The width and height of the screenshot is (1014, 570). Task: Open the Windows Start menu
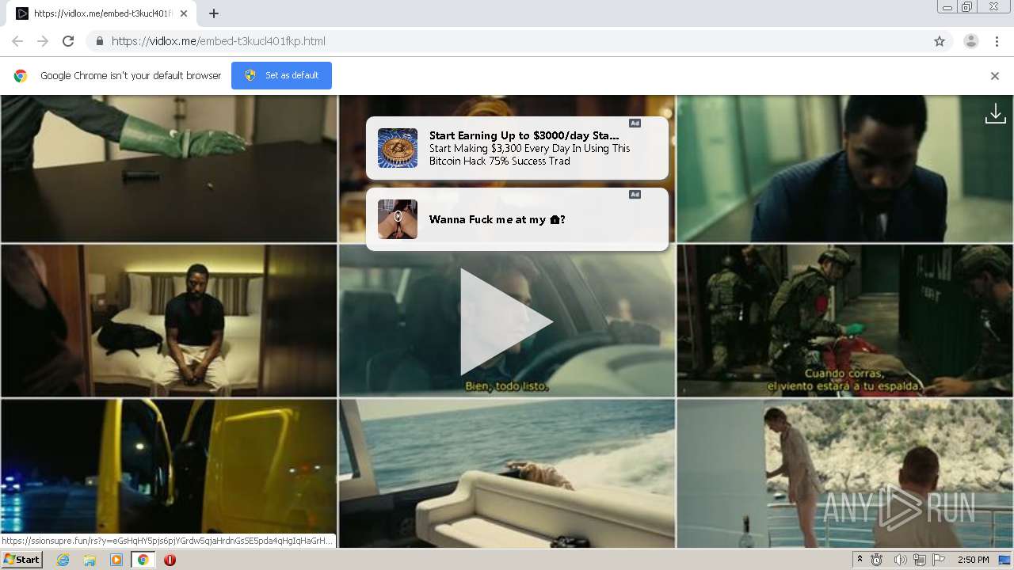point(21,560)
